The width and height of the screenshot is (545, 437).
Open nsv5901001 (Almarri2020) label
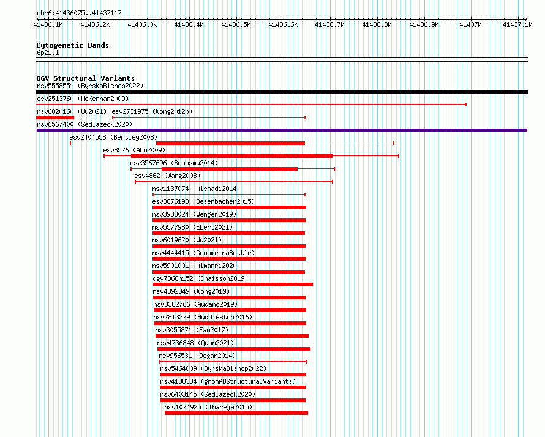[196, 266]
